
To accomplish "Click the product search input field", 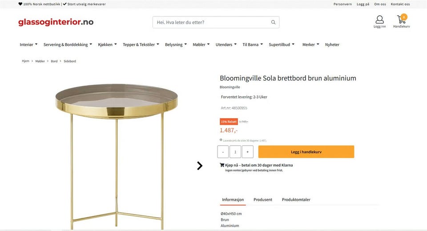I will tap(211, 22).
